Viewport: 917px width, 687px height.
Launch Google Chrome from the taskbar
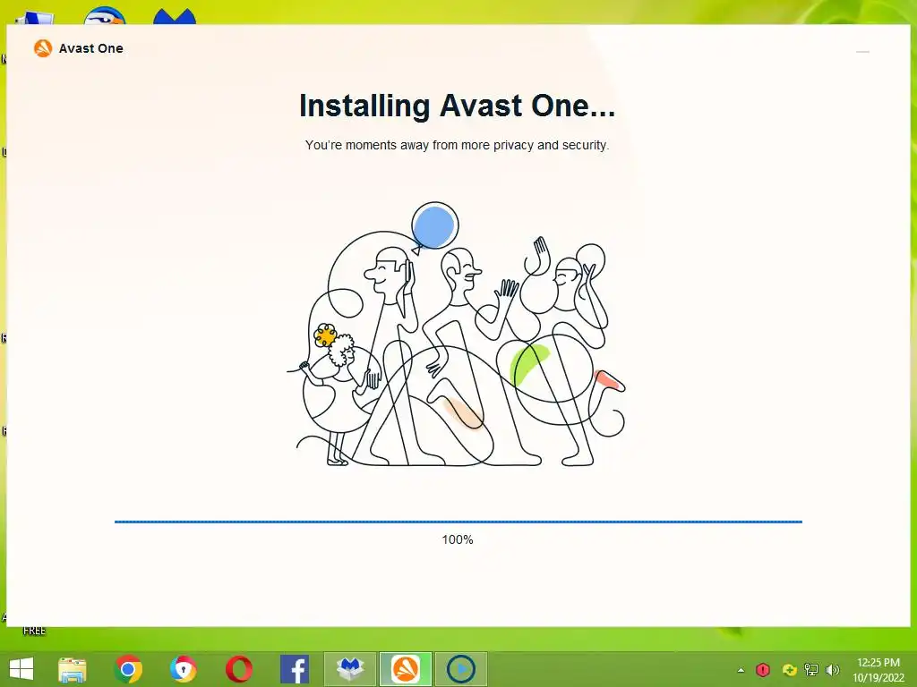point(128,669)
